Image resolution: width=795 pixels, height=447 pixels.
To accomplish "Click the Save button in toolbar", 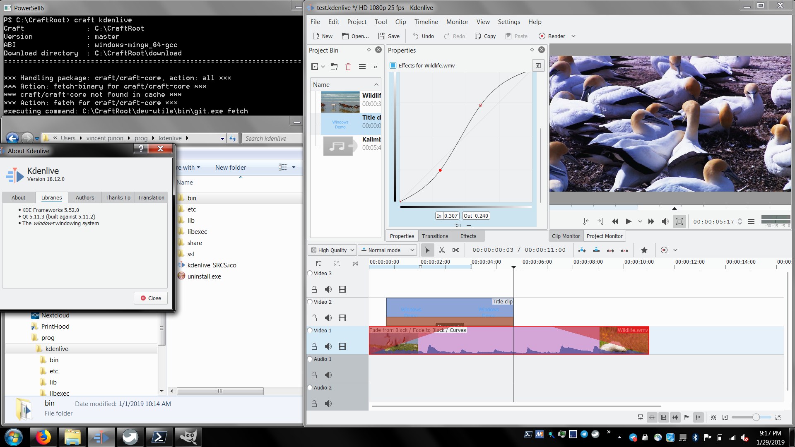I will [389, 36].
